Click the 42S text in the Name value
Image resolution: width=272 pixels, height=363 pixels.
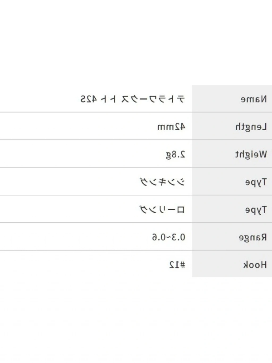pyautogui.click(x=89, y=99)
